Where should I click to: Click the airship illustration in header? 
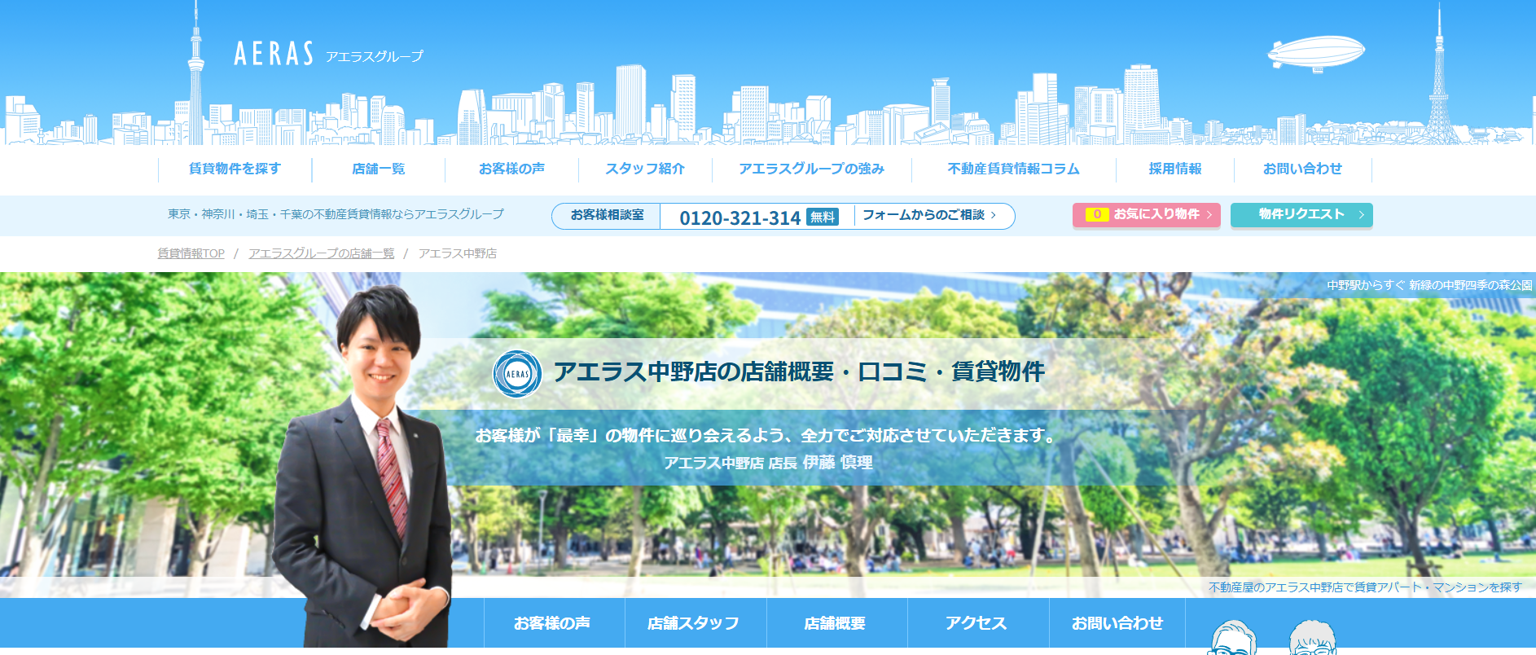pos(1315,54)
